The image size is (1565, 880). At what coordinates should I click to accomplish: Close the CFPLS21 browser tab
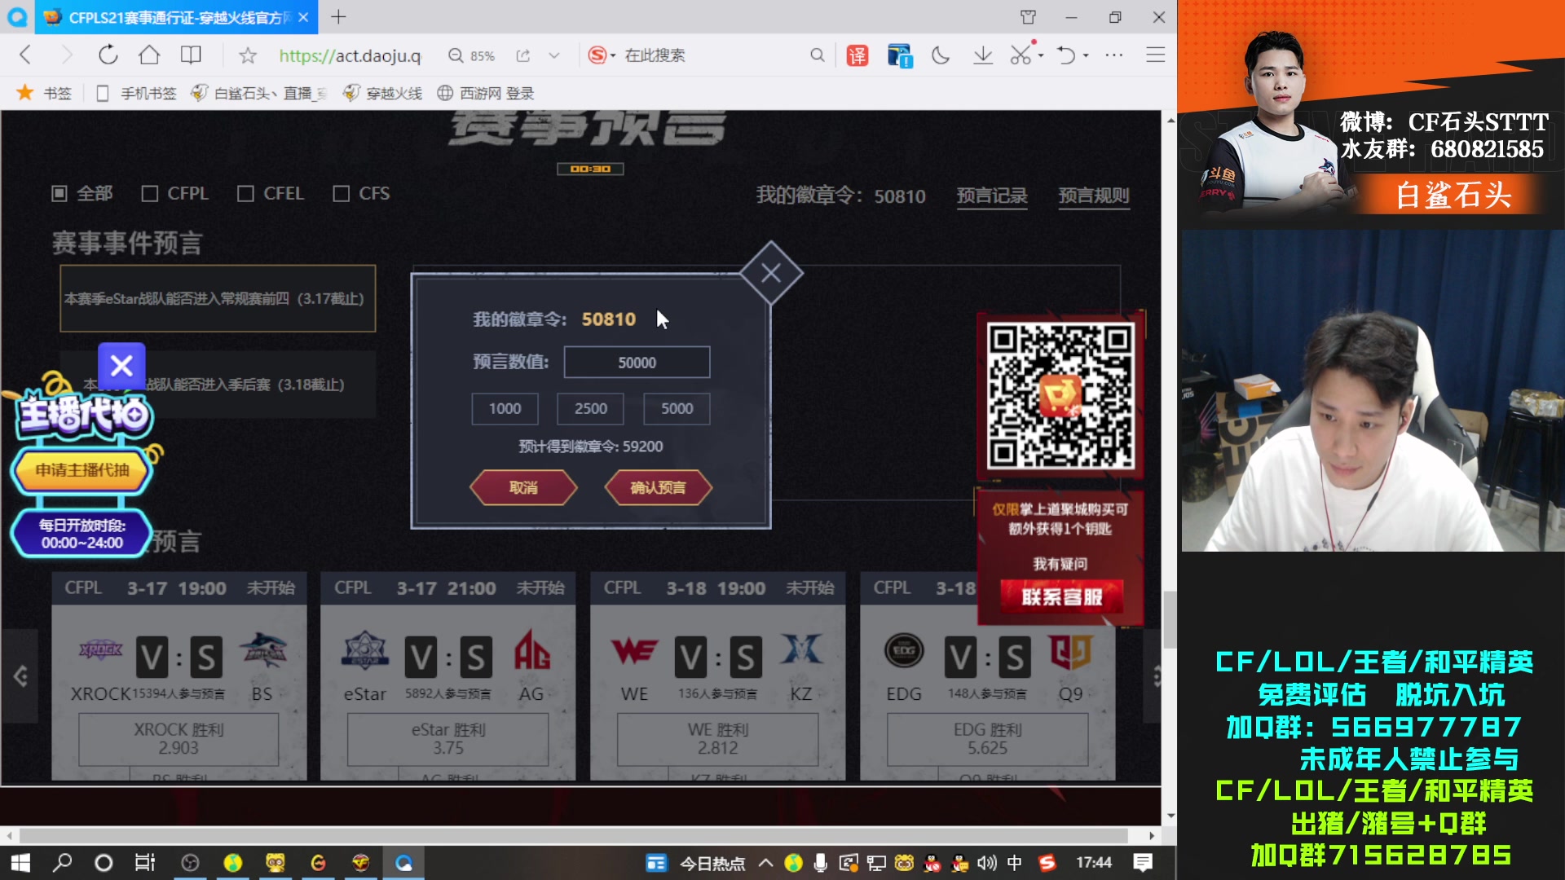pos(303,17)
